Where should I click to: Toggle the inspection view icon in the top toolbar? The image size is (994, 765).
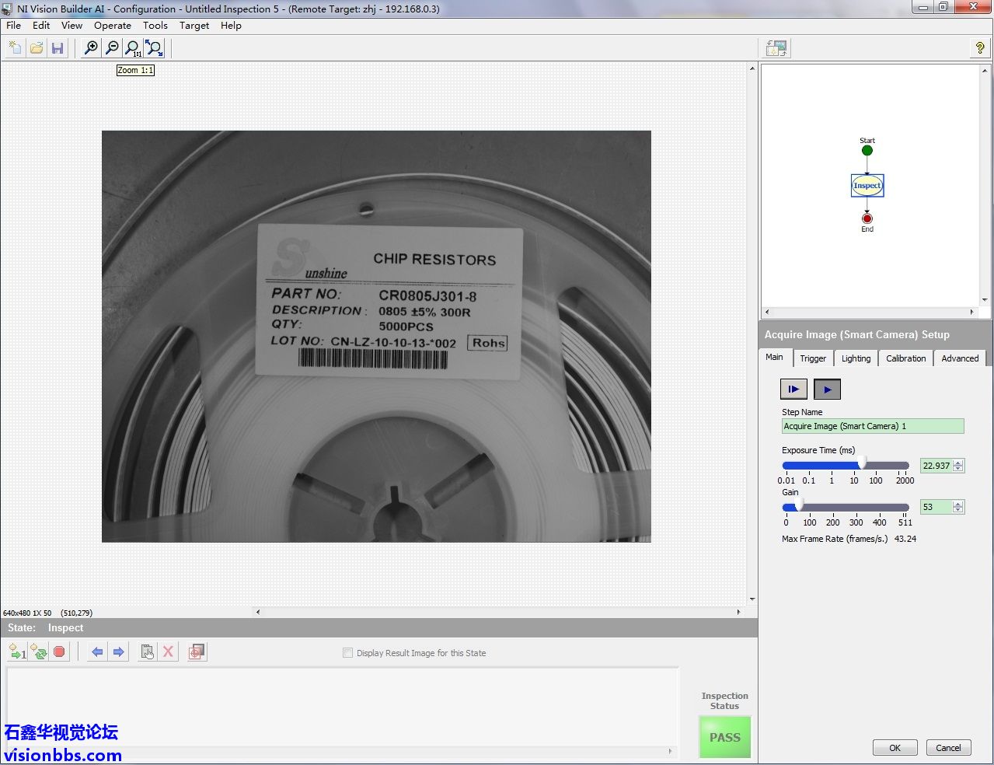(x=776, y=48)
